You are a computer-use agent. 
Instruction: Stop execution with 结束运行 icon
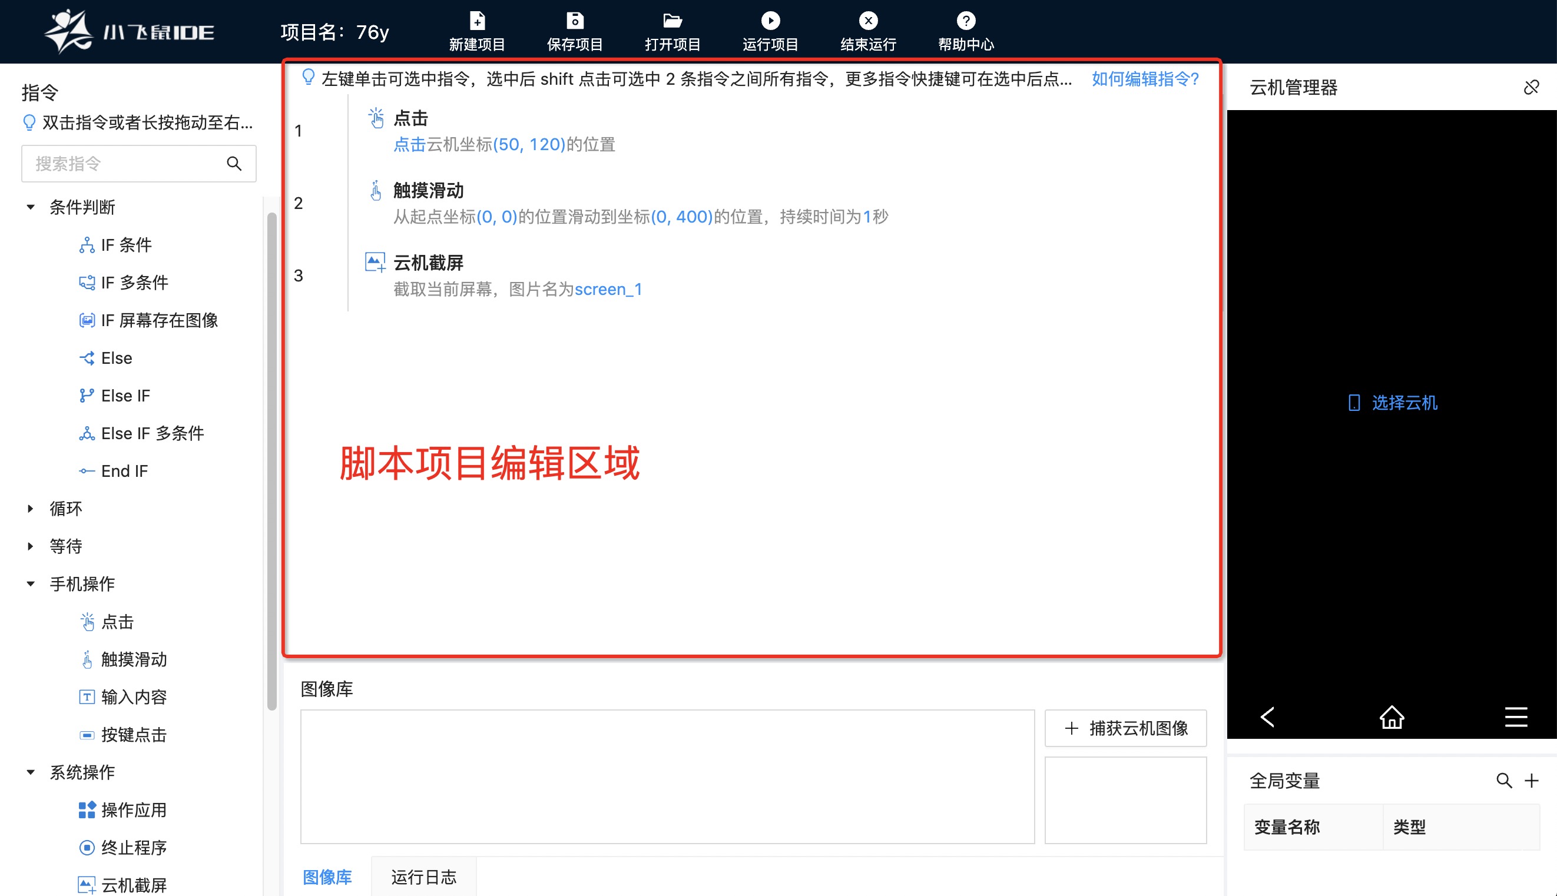coord(868,21)
